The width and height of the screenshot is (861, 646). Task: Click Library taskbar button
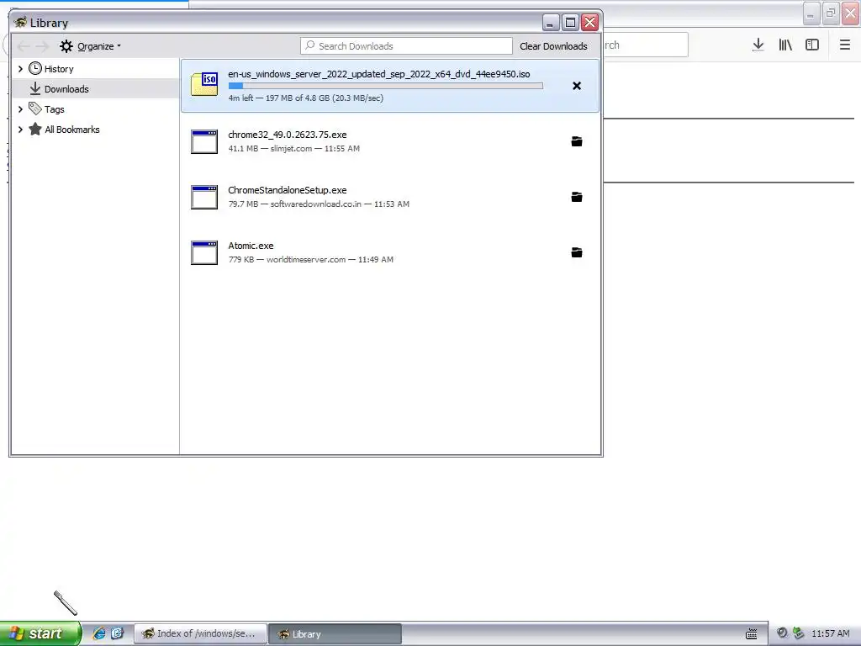click(335, 634)
